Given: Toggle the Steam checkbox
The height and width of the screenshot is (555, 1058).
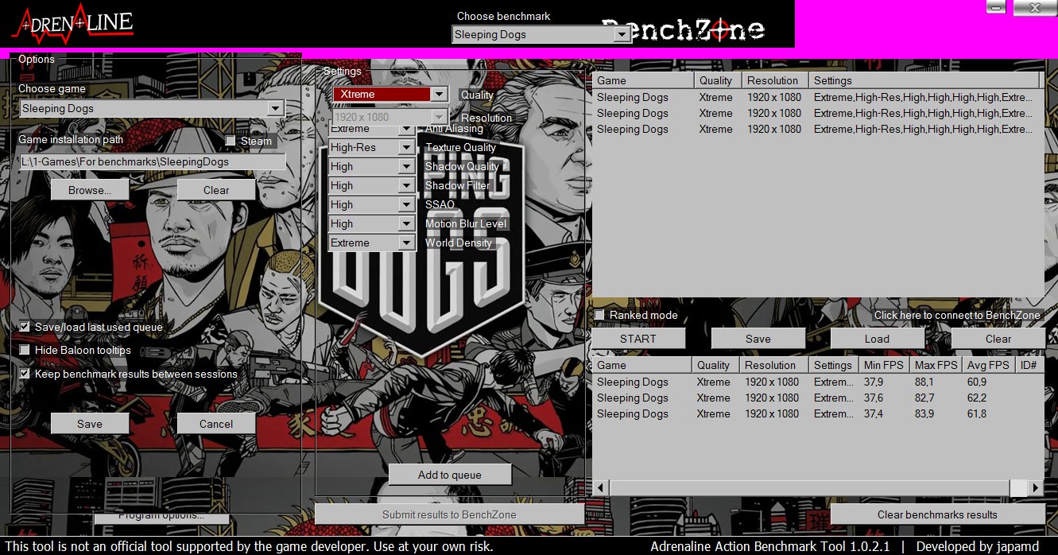Looking at the screenshot, I should pyautogui.click(x=231, y=141).
